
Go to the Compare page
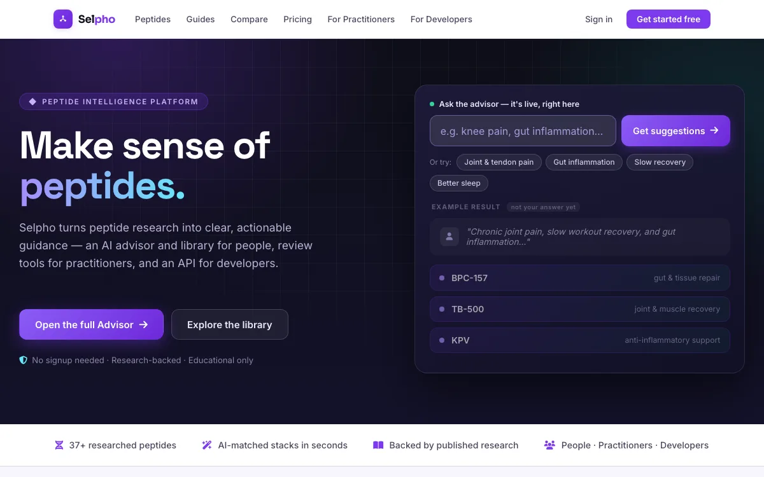pos(249,19)
